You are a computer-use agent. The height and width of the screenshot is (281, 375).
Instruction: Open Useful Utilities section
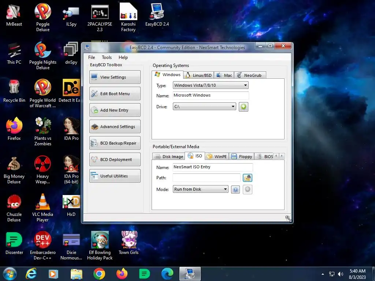[x=115, y=176]
